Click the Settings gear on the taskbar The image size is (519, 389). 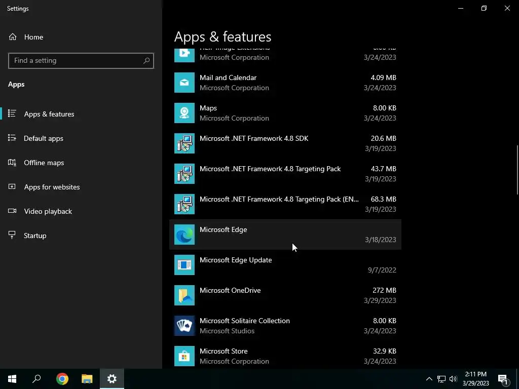point(112,379)
